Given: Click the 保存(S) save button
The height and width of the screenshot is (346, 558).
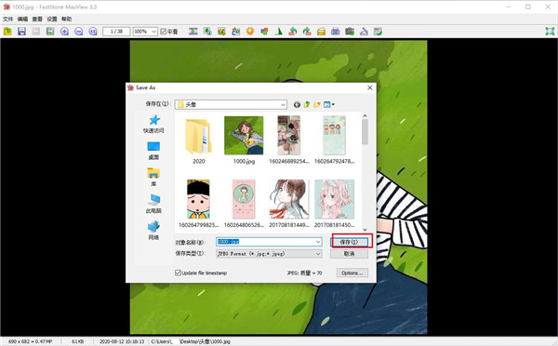Looking at the screenshot, I should coord(349,242).
